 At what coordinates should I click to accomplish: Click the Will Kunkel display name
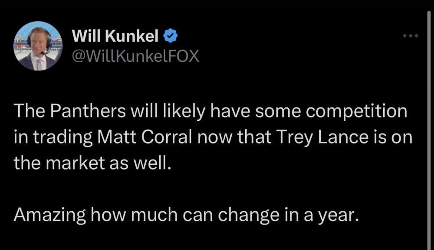[115, 37]
